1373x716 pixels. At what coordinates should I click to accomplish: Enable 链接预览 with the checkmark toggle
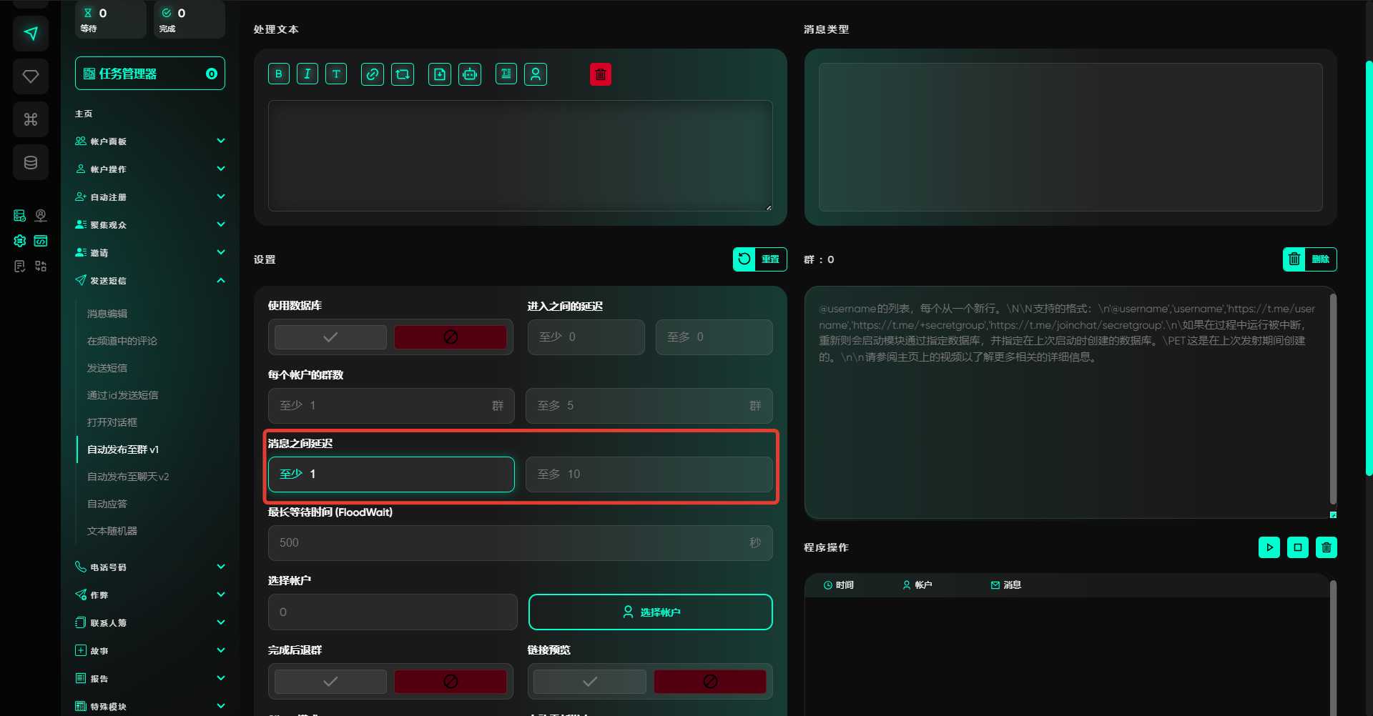pos(590,682)
